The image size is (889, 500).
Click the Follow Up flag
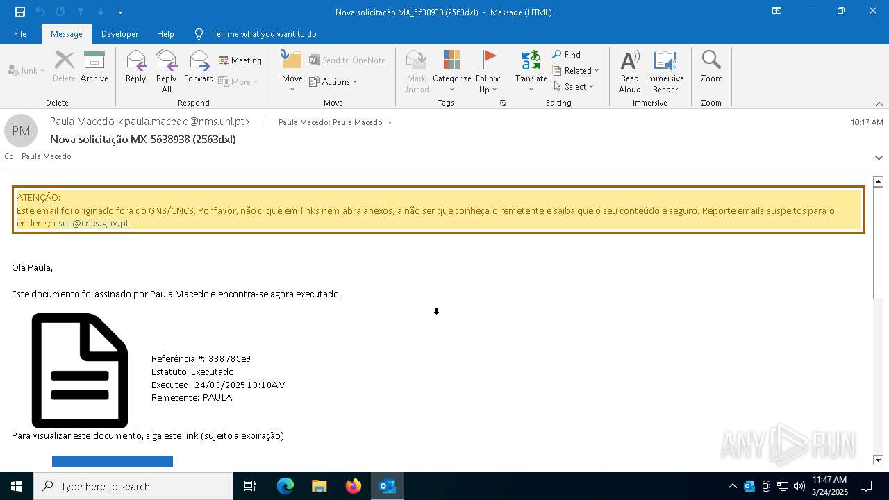tap(488, 71)
